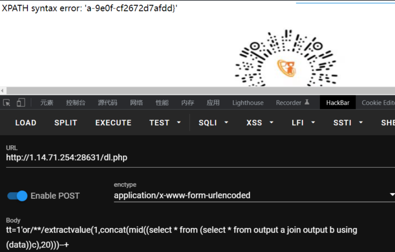The height and width of the screenshot is (252, 395).
Task: Open the XSS dropdown menu
Action: 260,123
